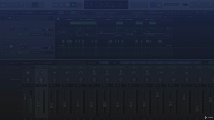214x120 pixels.
Task: Click the Aux channel filter button
Action: pos(142,63)
